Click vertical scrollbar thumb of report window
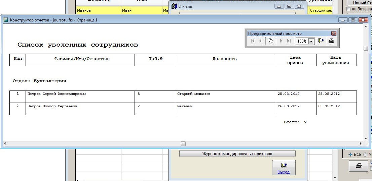 (x=366, y=48)
